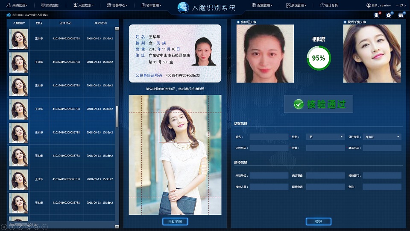The height and width of the screenshot is (231, 410).
Task: Focus the visitor 姓名 input field
Action: [x=269, y=137]
